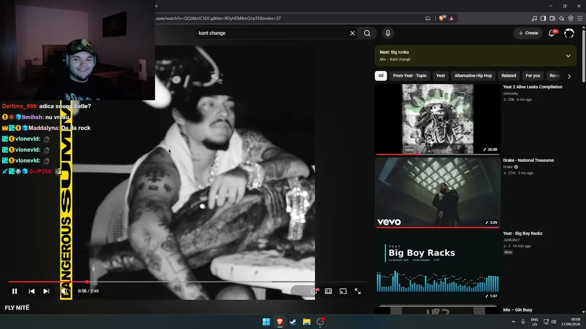The image size is (586, 329).
Task: Select the 'From Yeat - Topic' chip
Action: coord(410,76)
